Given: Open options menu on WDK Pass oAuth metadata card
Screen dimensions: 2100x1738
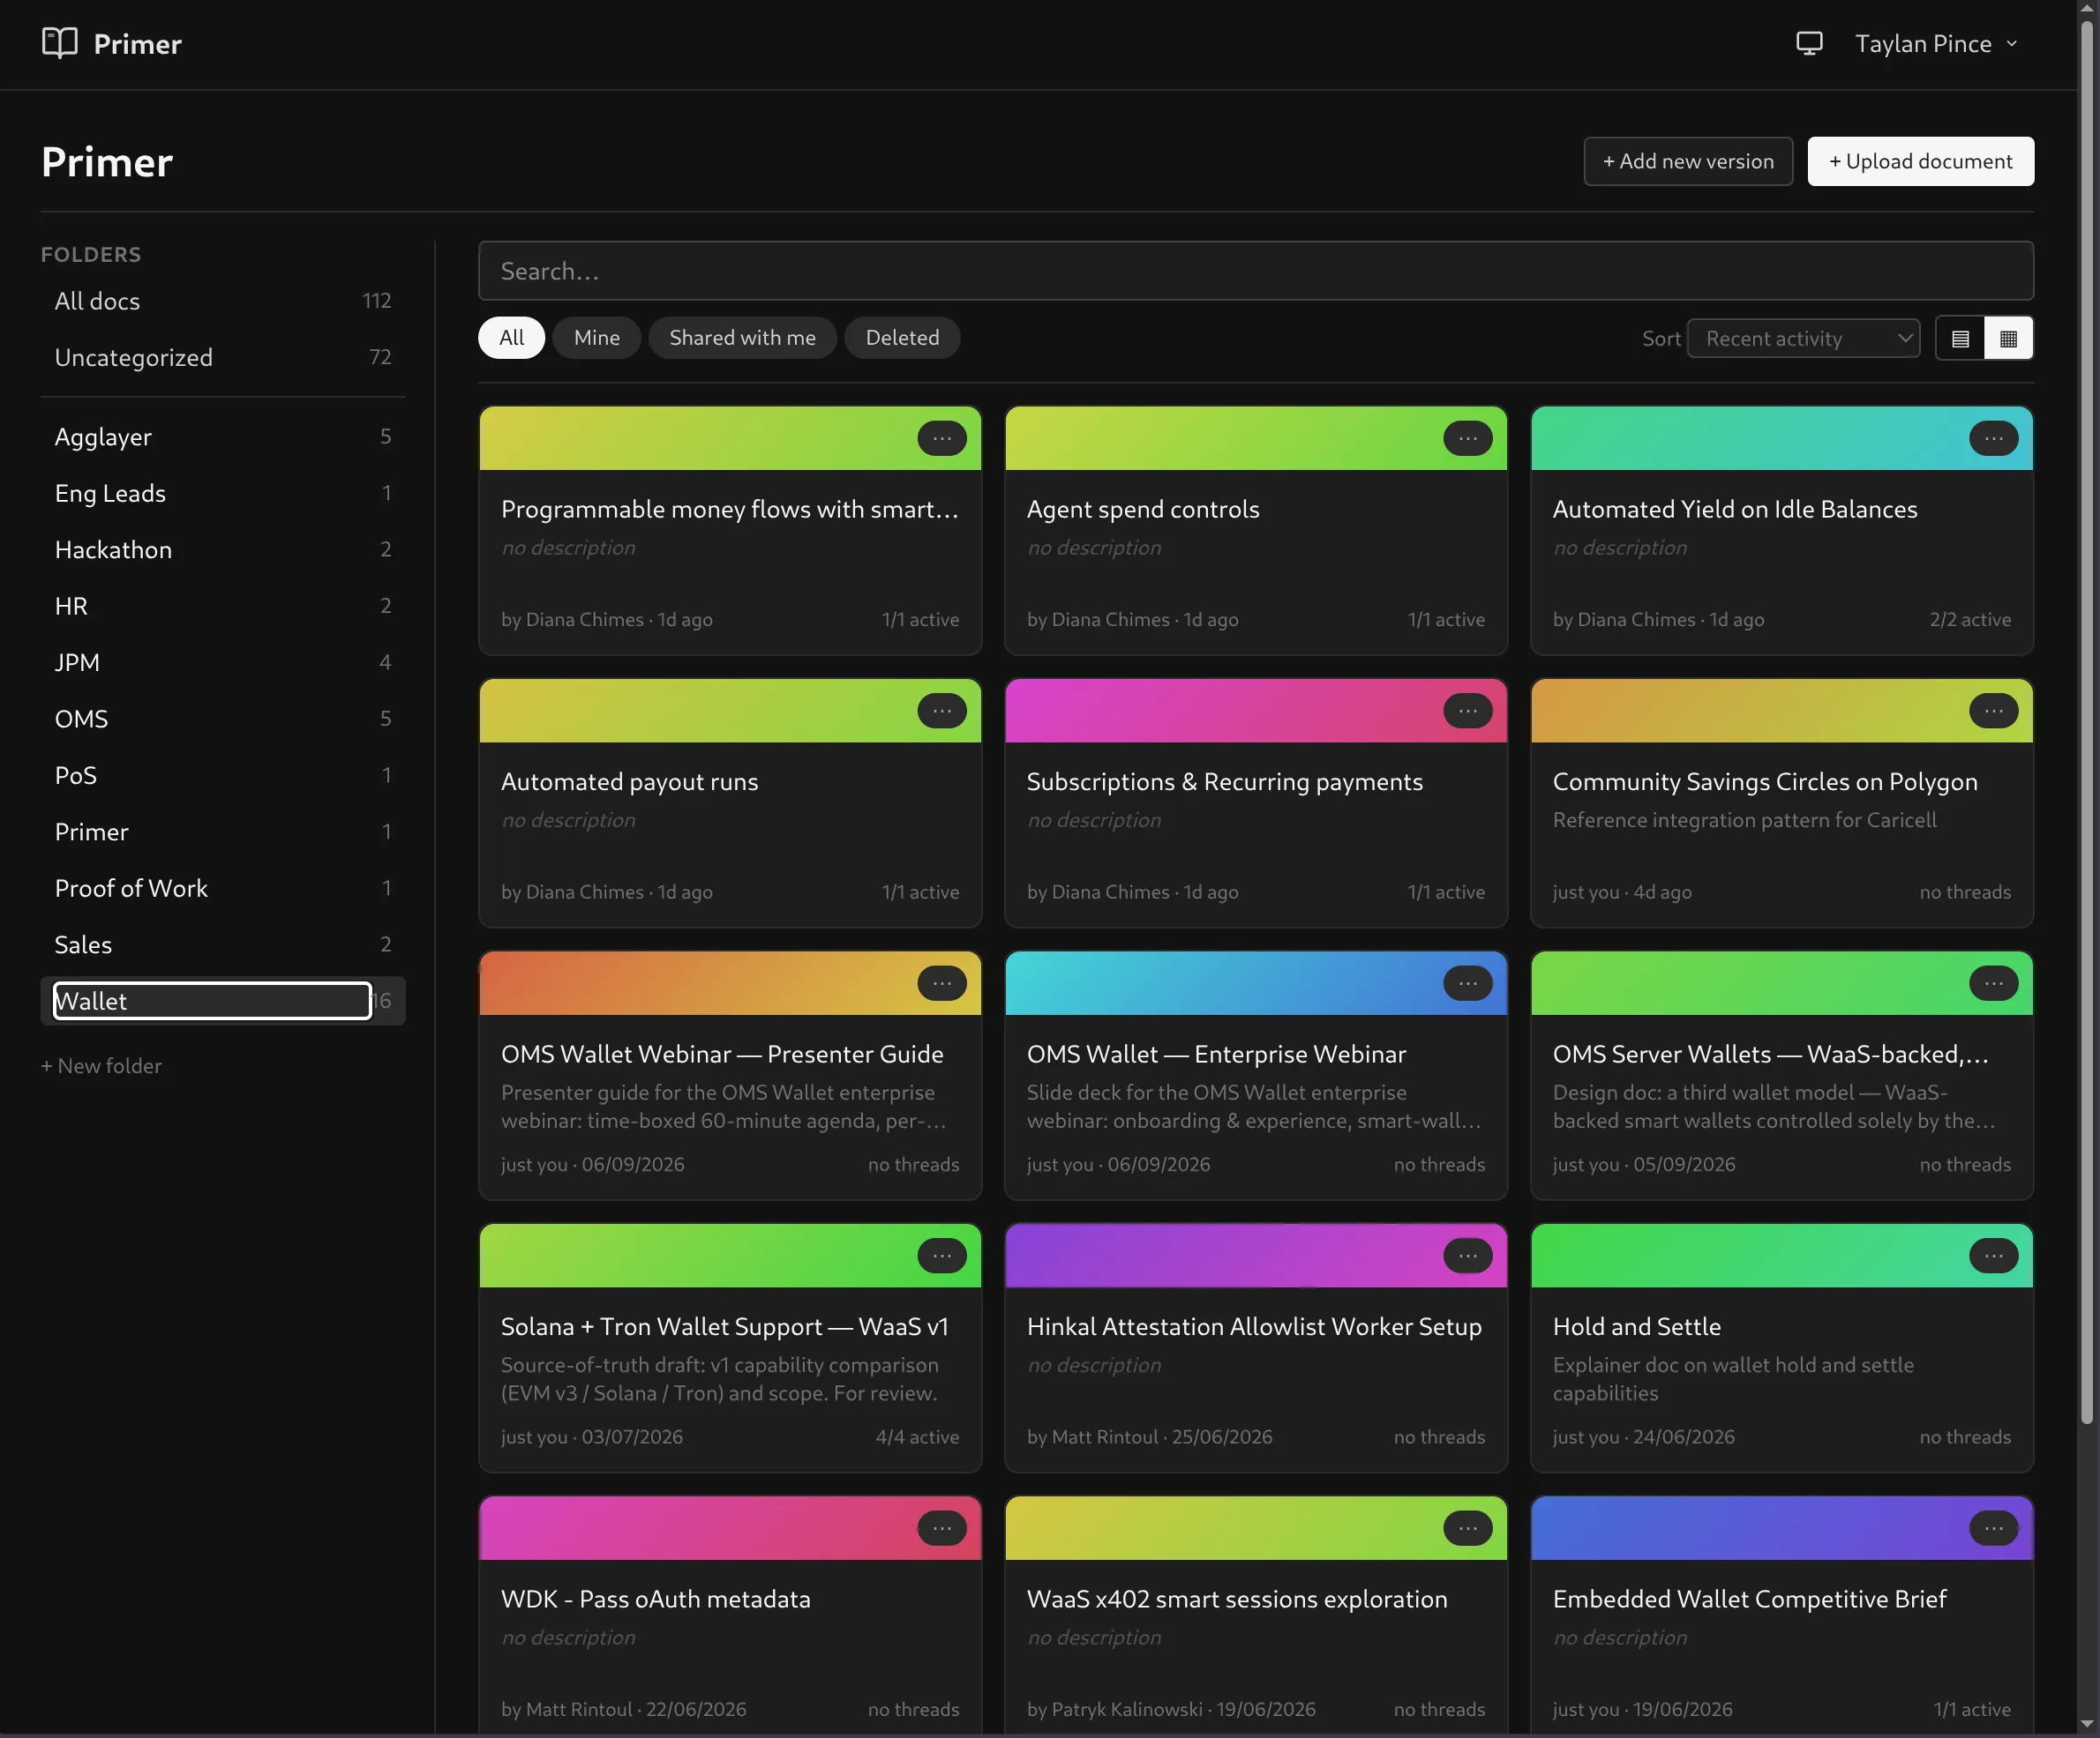Looking at the screenshot, I should [941, 1528].
